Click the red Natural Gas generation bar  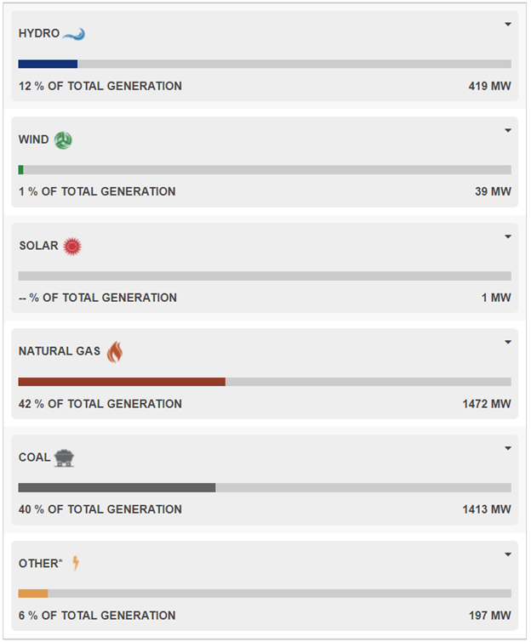click(122, 382)
